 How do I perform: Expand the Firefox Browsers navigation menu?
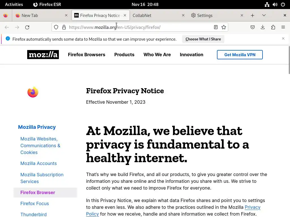tap(87, 55)
